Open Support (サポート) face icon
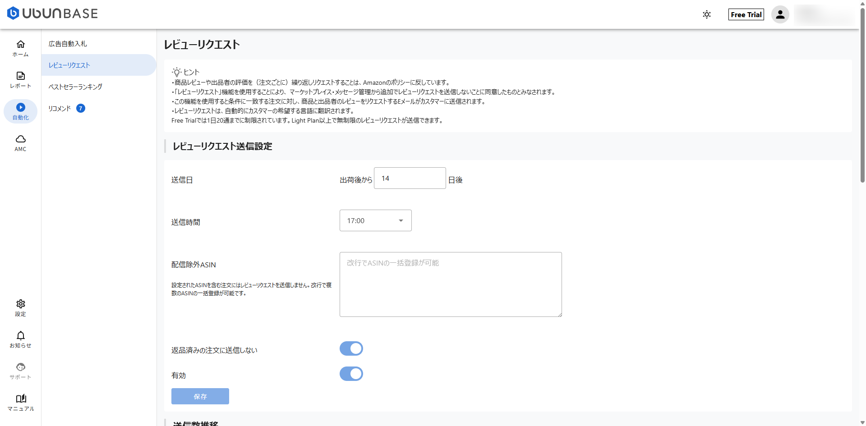866x426 pixels. tap(20, 367)
